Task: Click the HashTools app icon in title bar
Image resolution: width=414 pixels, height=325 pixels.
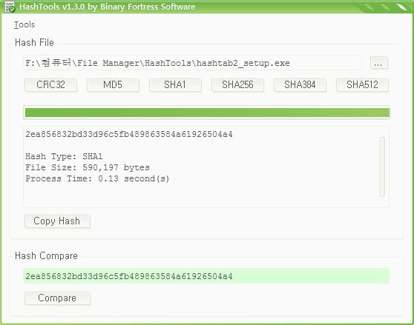Action: tap(10, 7)
